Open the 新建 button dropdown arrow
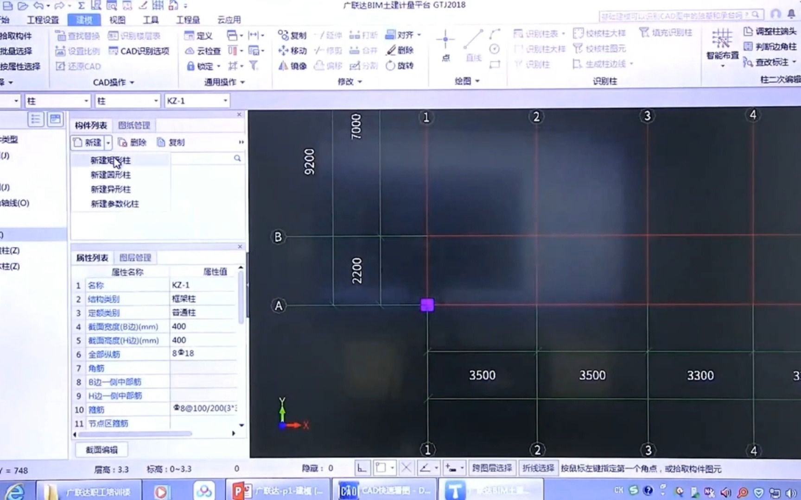Viewport: 801px width, 500px height. (108, 143)
